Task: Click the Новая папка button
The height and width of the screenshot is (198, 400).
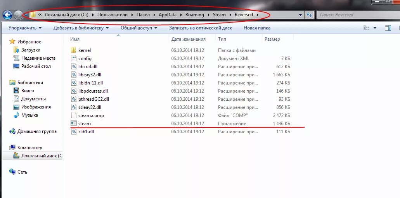Action: tap(257, 28)
